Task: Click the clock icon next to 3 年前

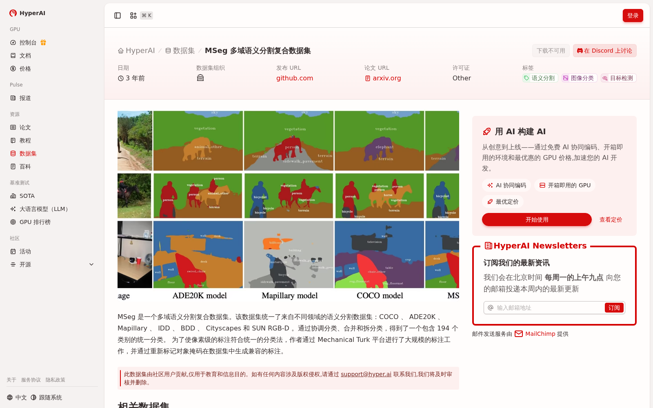Action: tap(121, 78)
